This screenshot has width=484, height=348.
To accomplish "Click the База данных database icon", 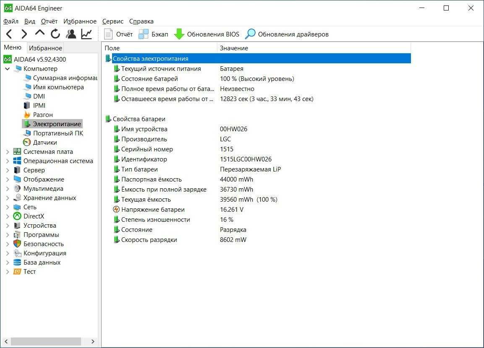I will (17, 262).
